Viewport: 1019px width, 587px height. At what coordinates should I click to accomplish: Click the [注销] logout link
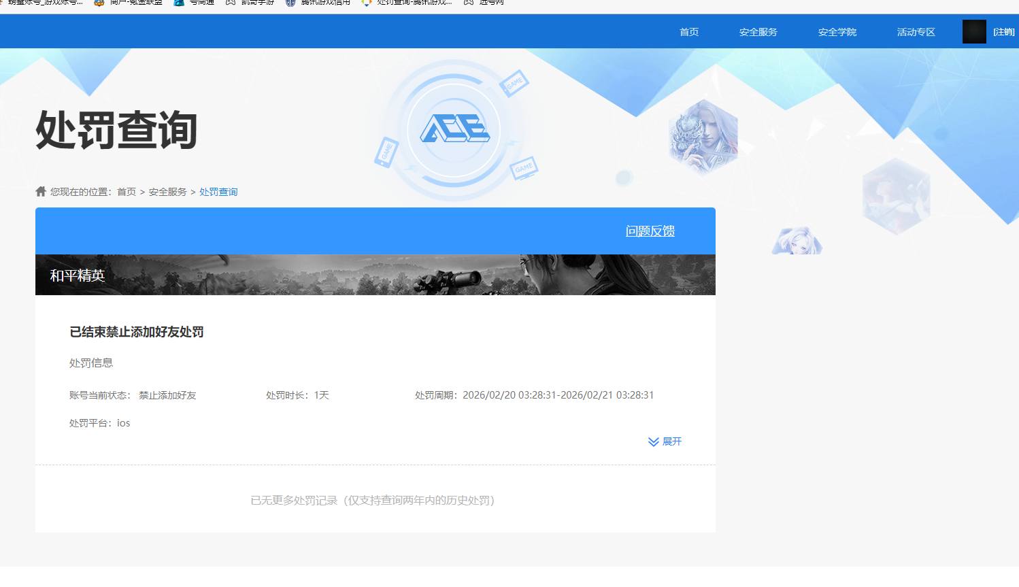pos(1005,31)
